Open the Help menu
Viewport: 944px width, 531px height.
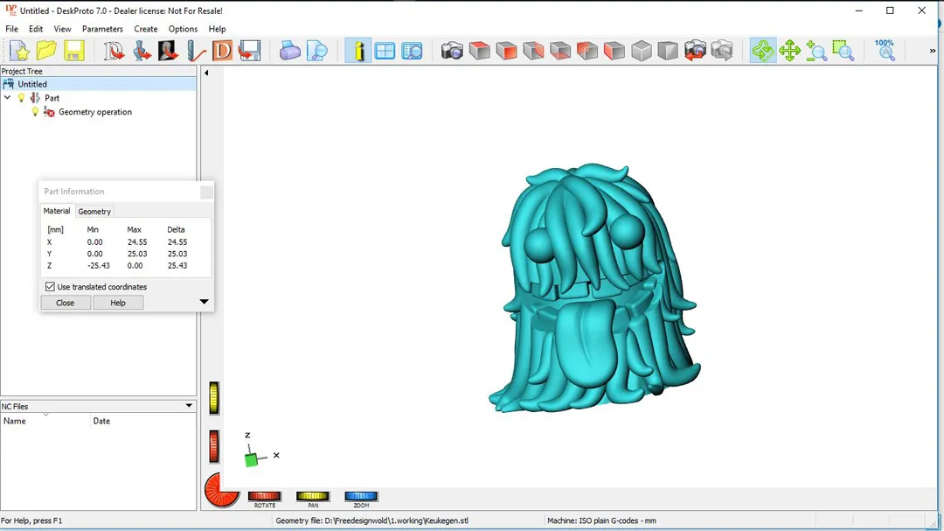pos(217,29)
